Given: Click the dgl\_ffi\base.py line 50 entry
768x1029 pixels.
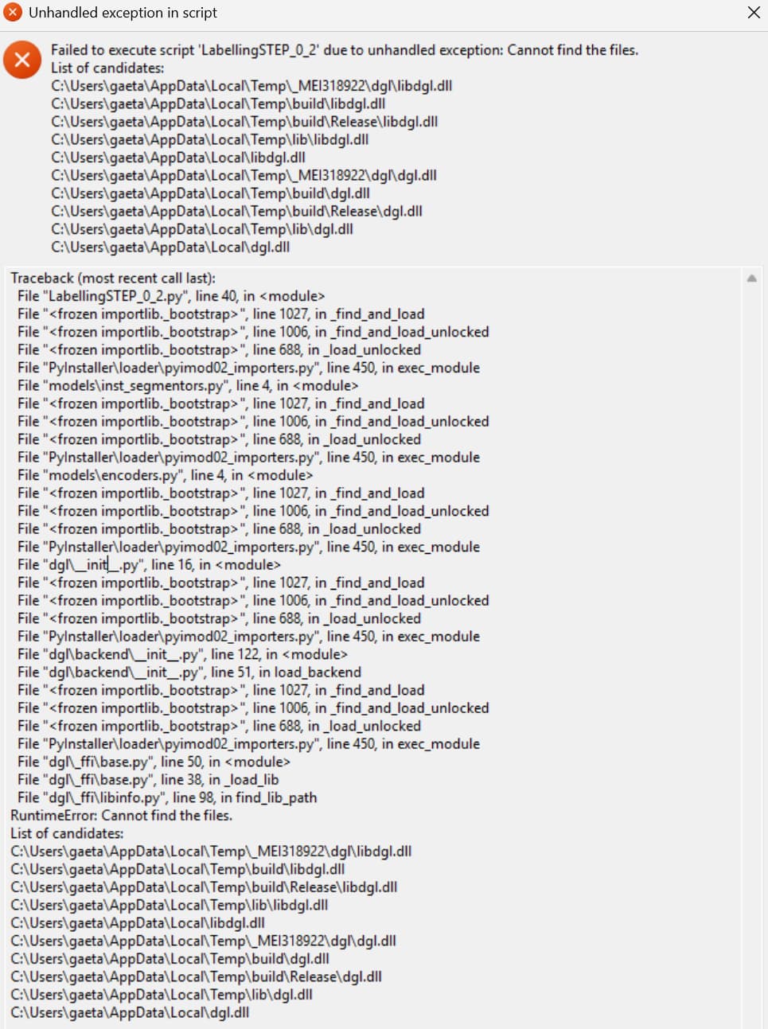Looking at the screenshot, I should 154,762.
